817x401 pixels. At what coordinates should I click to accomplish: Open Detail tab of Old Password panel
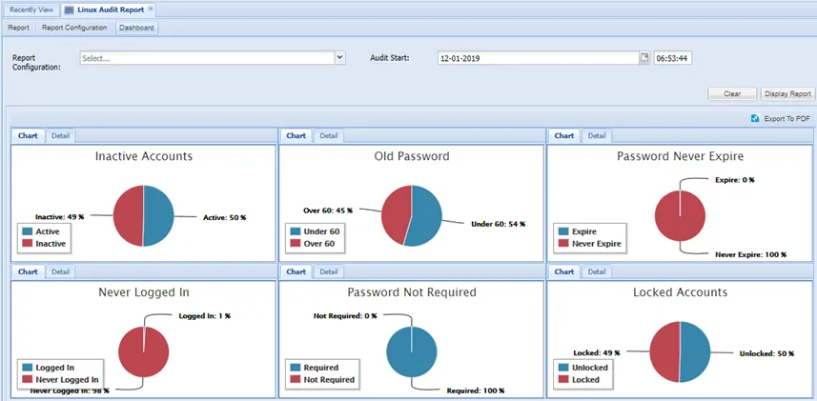tap(329, 135)
